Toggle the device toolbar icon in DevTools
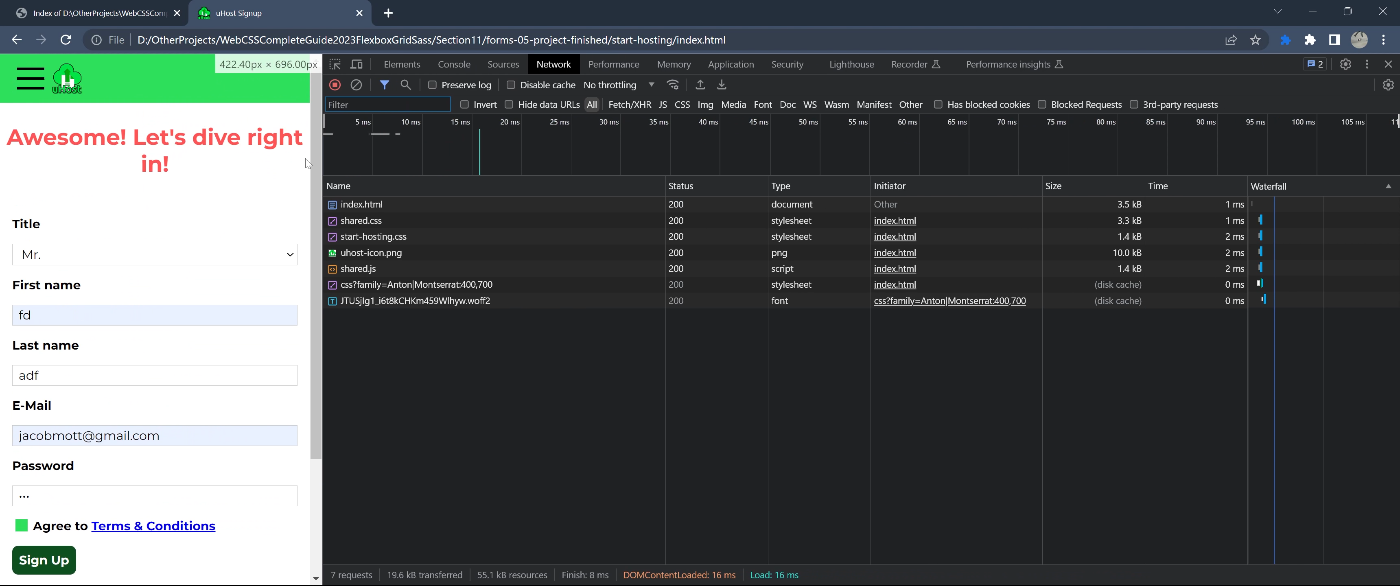 coord(357,64)
